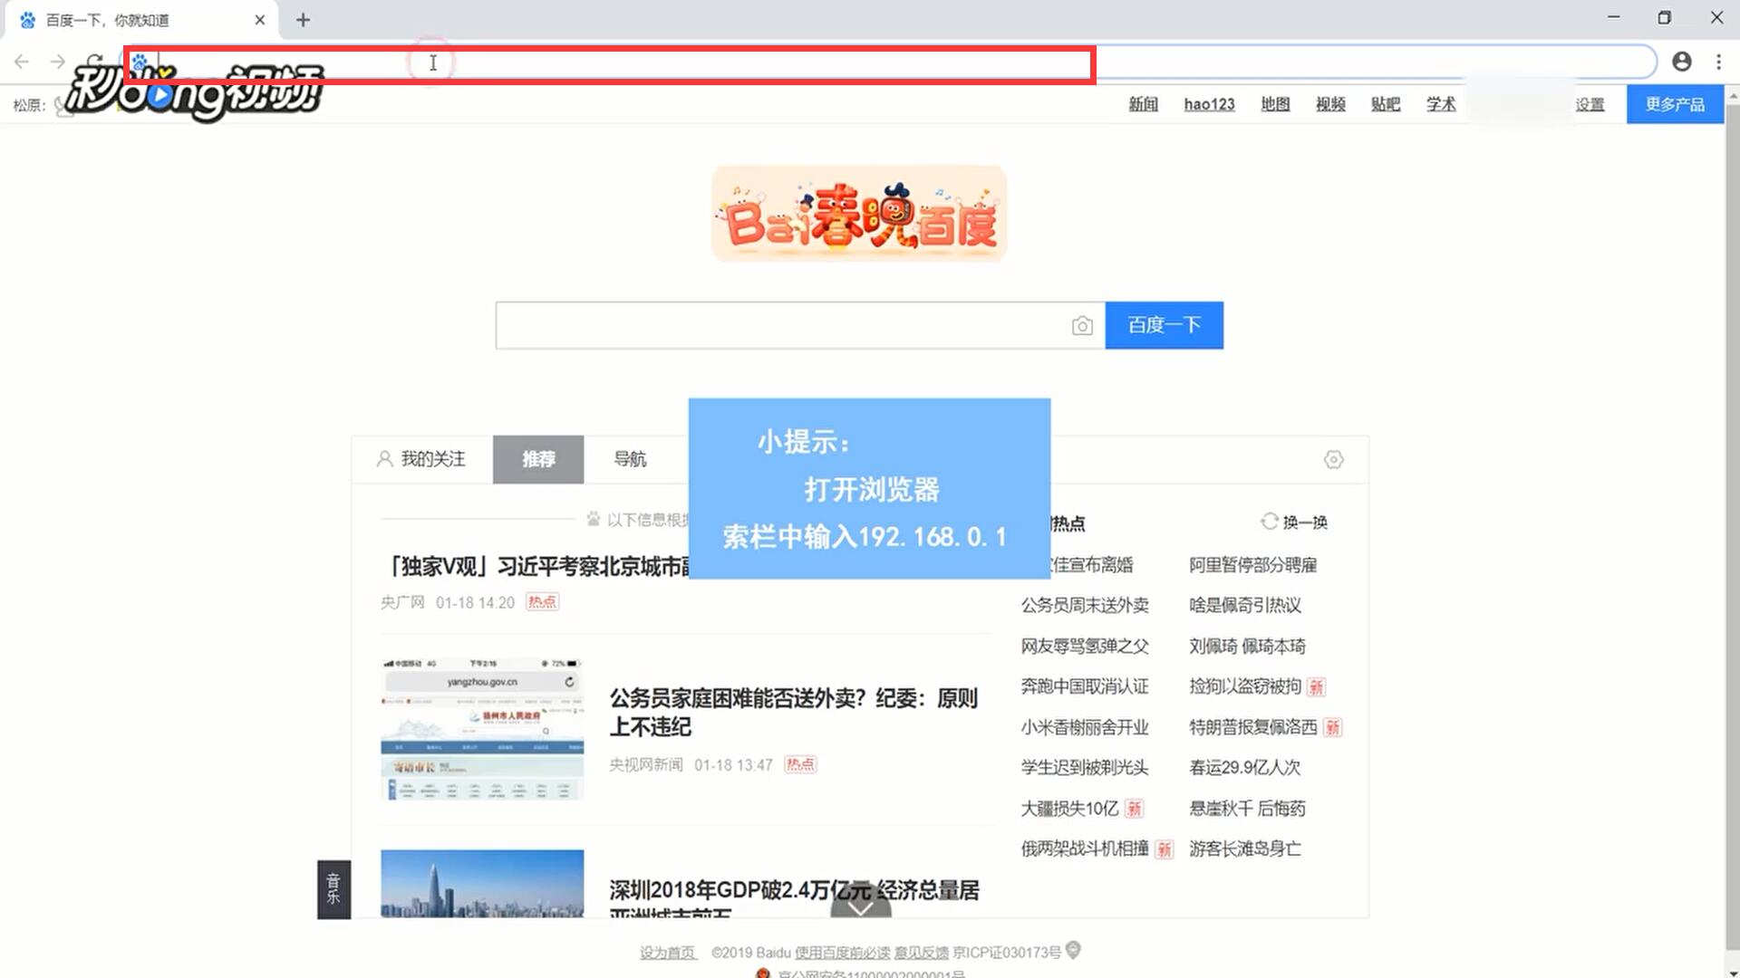This screenshot has height=978, width=1740.
Task: Click the camera image search icon
Action: pos(1082,326)
